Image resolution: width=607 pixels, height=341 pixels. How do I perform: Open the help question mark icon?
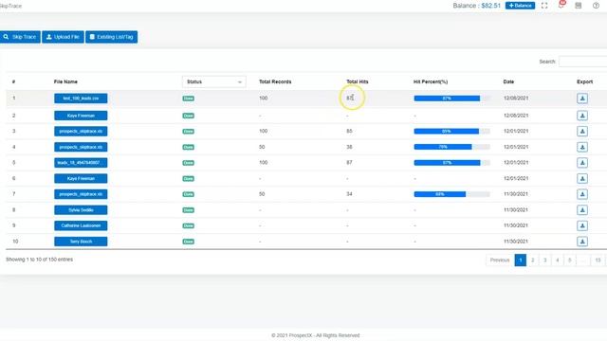coord(596,6)
